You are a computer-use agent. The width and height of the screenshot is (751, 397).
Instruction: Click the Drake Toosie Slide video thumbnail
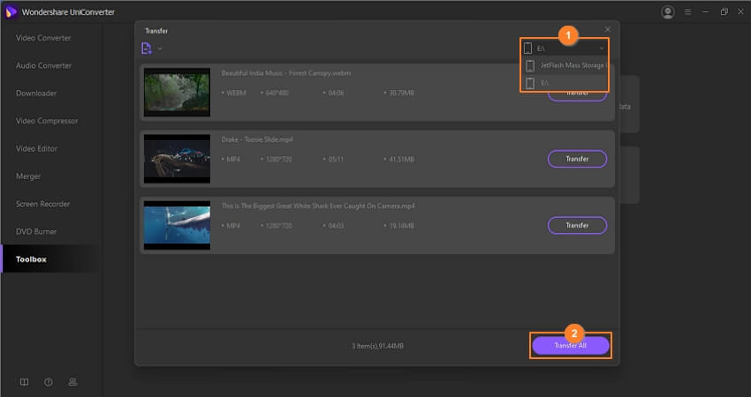(178, 159)
